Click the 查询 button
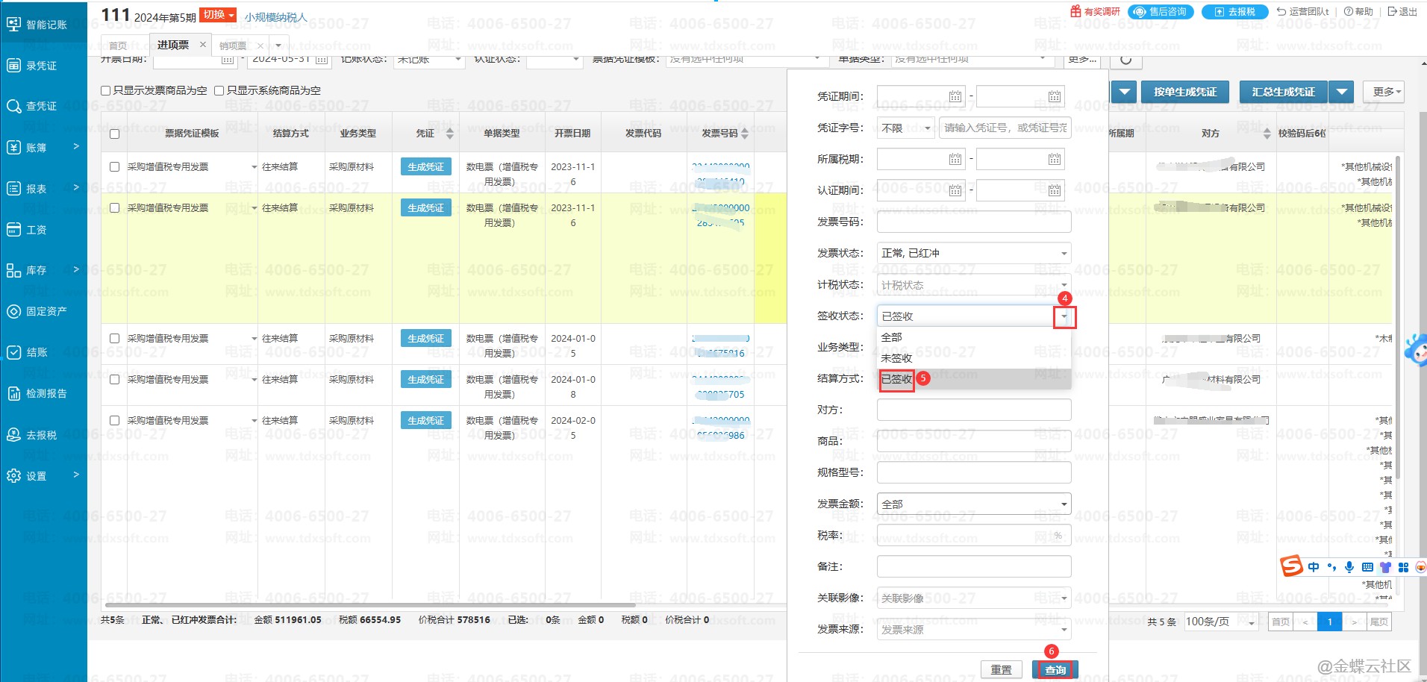 pyautogui.click(x=1055, y=669)
